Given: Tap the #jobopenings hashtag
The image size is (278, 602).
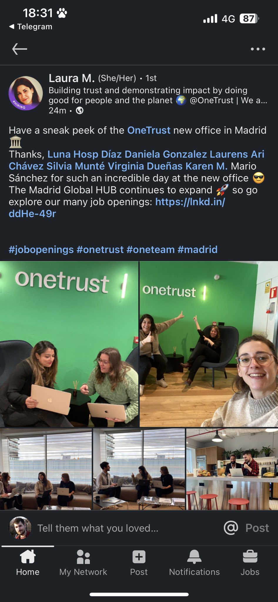Looking at the screenshot, I should [x=41, y=250].
